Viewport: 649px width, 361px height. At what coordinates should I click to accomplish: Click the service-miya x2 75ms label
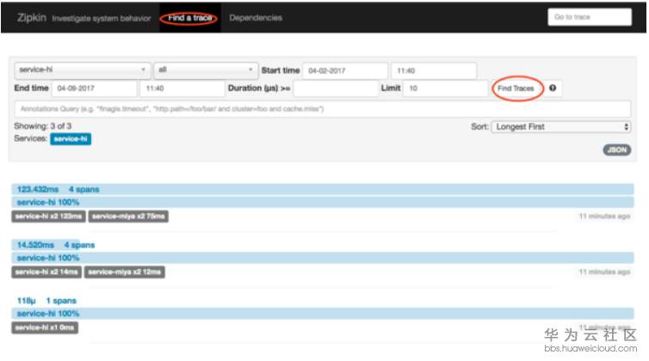click(x=128, y=217)
